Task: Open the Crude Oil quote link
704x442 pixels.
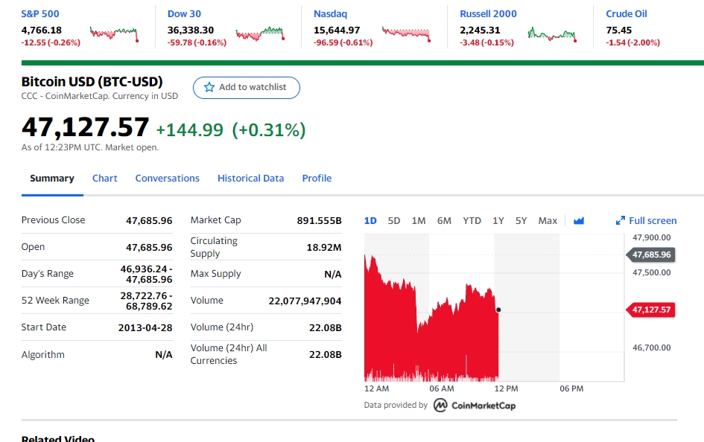Action: 627,14
